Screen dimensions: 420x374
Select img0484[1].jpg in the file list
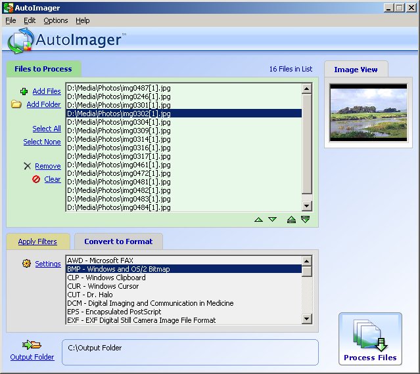(184, 207)
